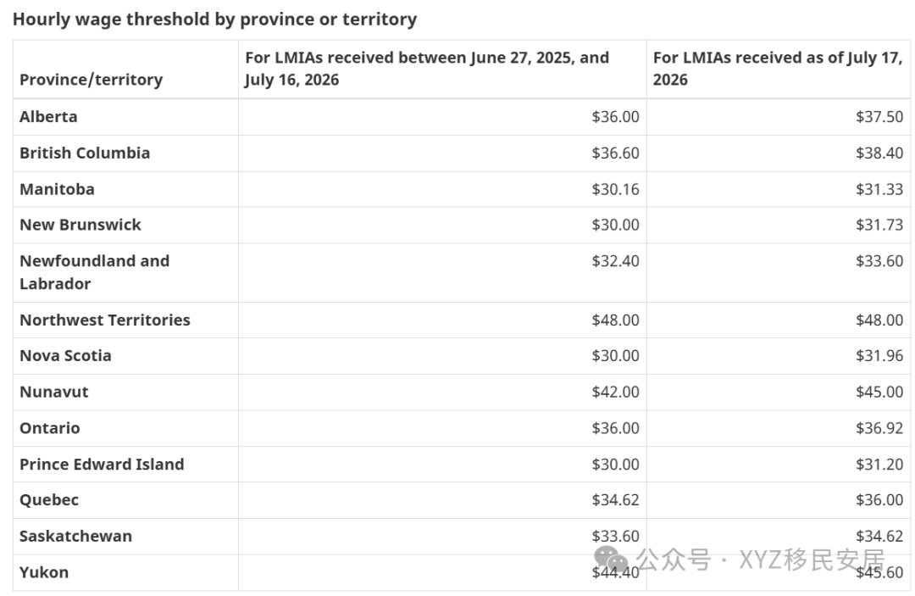This screenshot has height=596, width=915.
Task: Select the Alberta row label
Action: click(48, 117)
